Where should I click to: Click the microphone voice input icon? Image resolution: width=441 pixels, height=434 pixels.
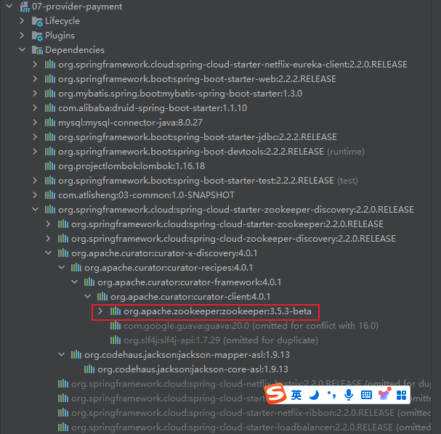349,395
